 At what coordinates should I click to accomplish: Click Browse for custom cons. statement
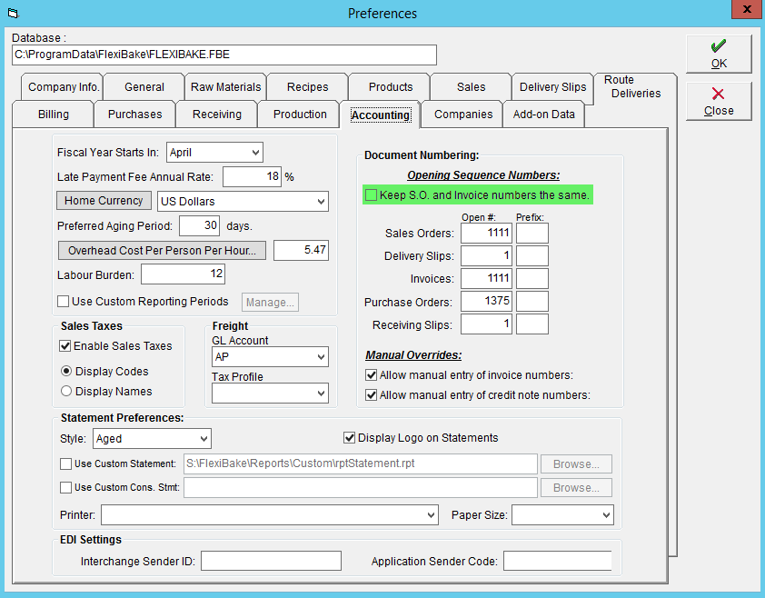(x=576, y=487)
